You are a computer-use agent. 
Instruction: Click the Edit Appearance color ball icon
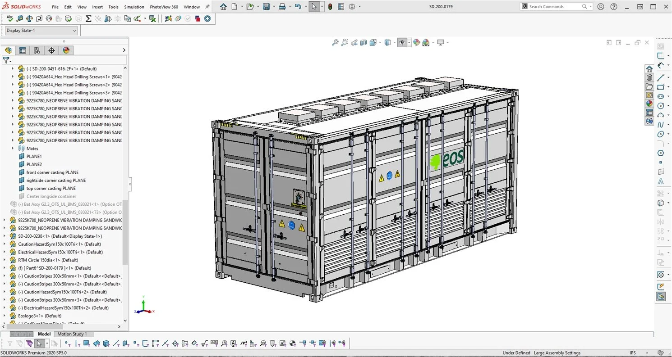416,42
